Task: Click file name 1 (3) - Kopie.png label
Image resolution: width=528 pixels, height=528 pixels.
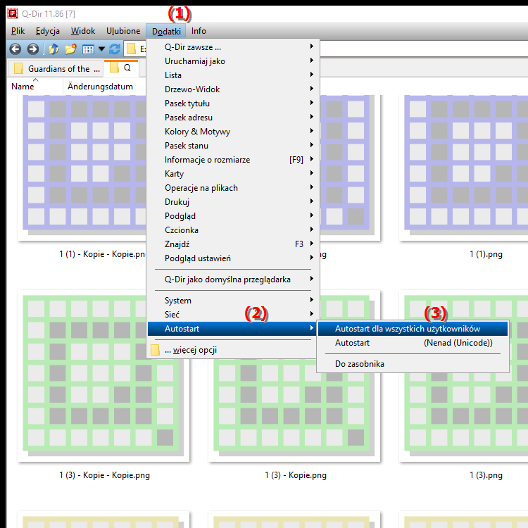Action: [x=295, y=475]
